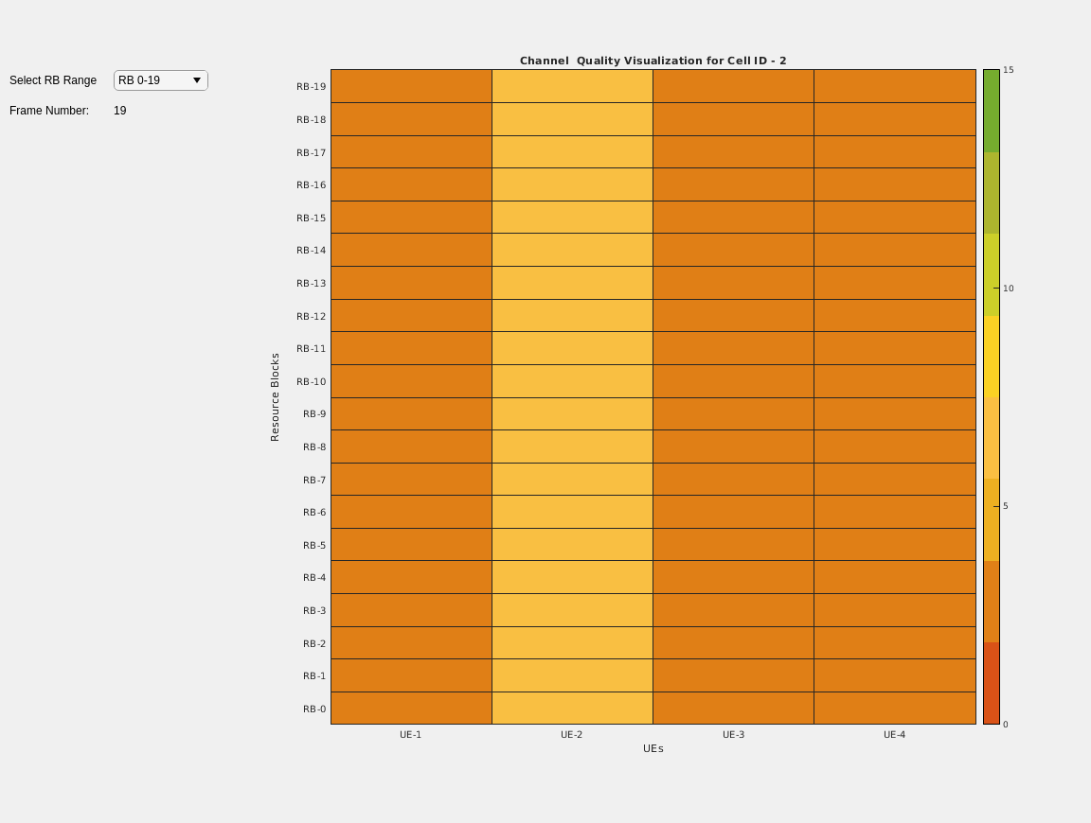Click the frame number value 19
1091x823 pixels.
pos(119,111)
